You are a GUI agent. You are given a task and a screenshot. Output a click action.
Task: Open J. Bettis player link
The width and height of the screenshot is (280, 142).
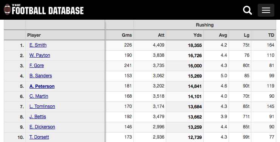(38, 116)
